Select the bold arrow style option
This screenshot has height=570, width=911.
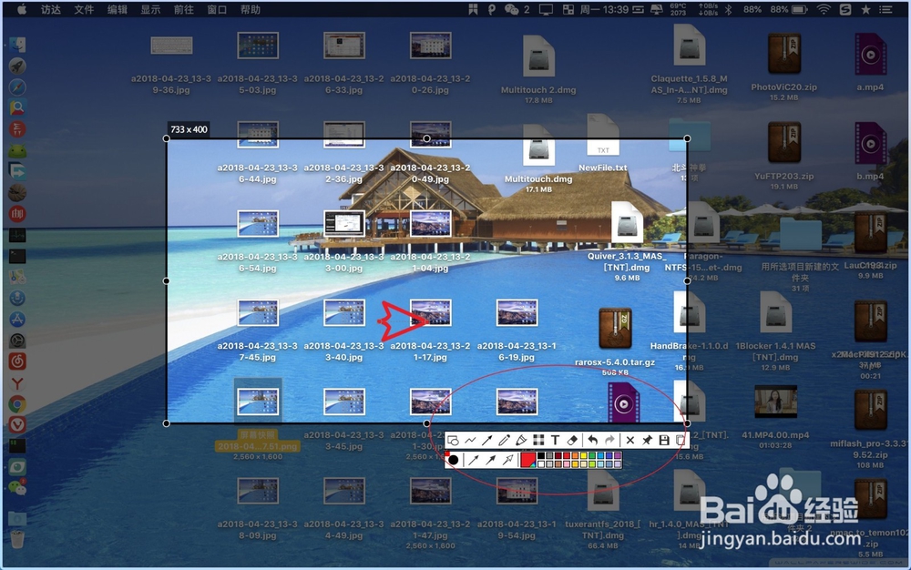tap(491, 459)
